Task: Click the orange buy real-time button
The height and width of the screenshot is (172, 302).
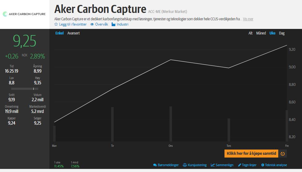Action: (x=251, y=154)
